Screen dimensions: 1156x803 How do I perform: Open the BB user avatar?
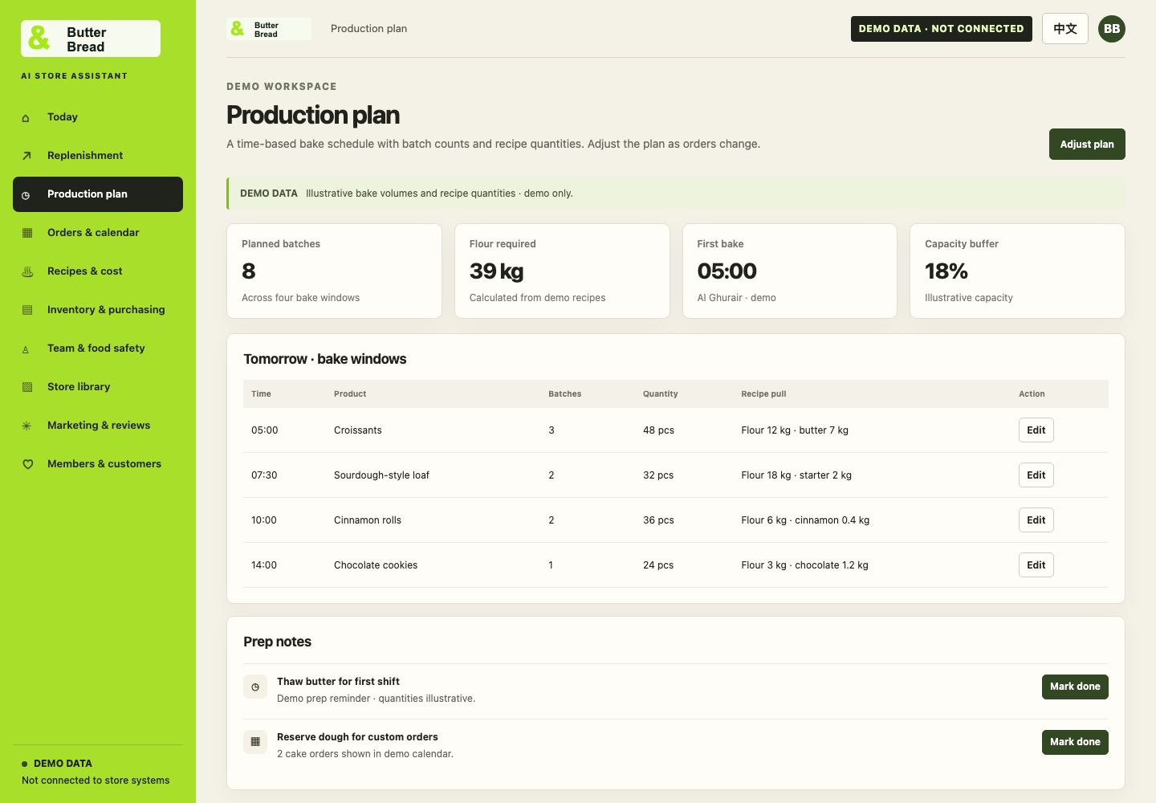[1112, 29]
